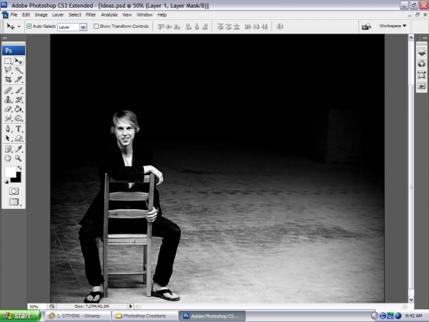Open the Actions panel icon in dock
Image resolution: width=429 pixels, height=322 pixels.
click(422, 87)
